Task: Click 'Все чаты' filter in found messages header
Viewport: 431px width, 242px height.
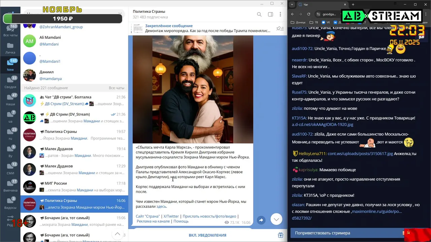Action: pyautogui.click(x=117, y=88)
